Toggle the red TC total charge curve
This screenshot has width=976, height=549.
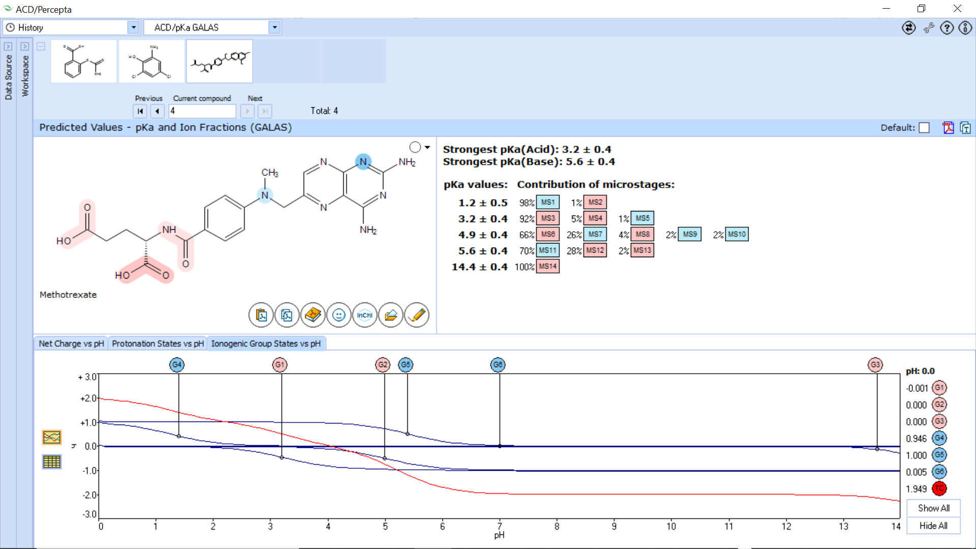click(939, 489)
